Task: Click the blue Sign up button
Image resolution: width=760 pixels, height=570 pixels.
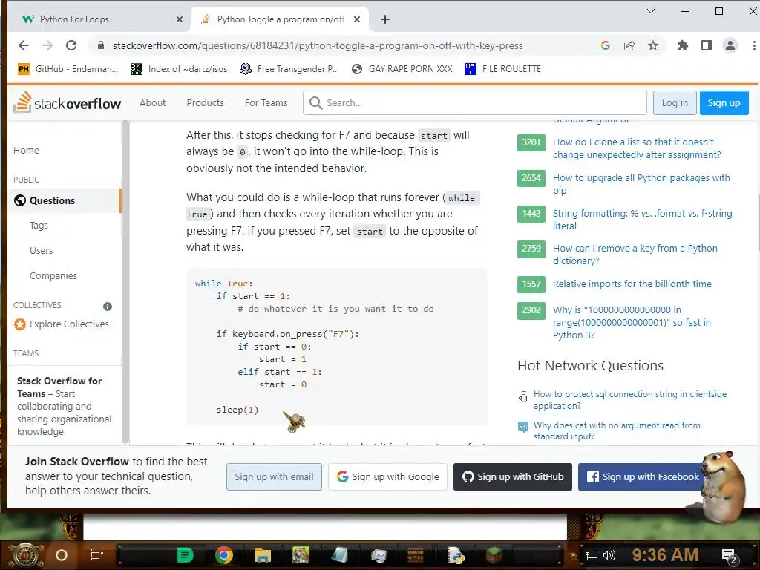Action: coord(724,102)
